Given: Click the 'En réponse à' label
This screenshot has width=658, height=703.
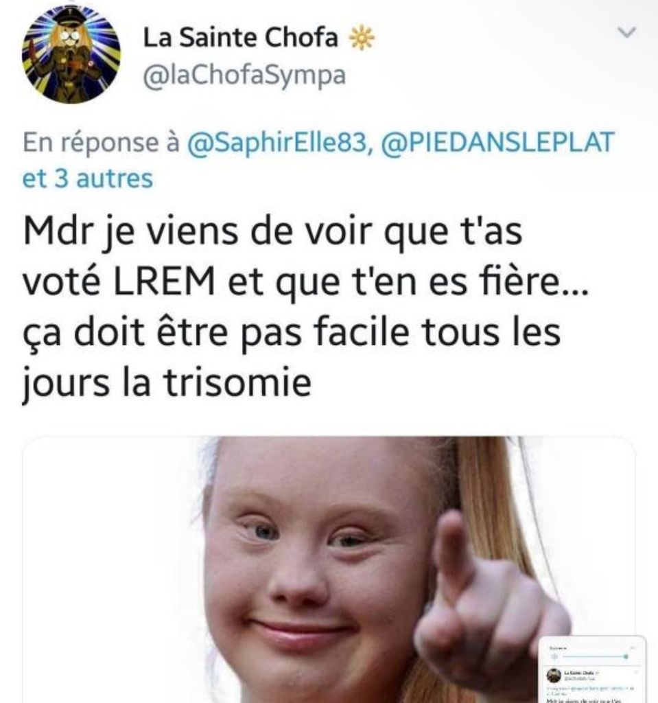Looking at the screenshot, I should 102,143.
